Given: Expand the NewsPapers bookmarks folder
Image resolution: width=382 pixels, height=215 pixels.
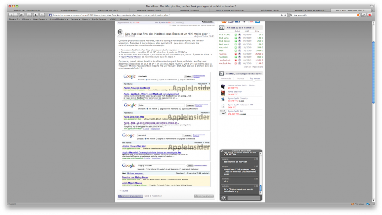Looking at the screenshot, I should click(x=40, y=19).
